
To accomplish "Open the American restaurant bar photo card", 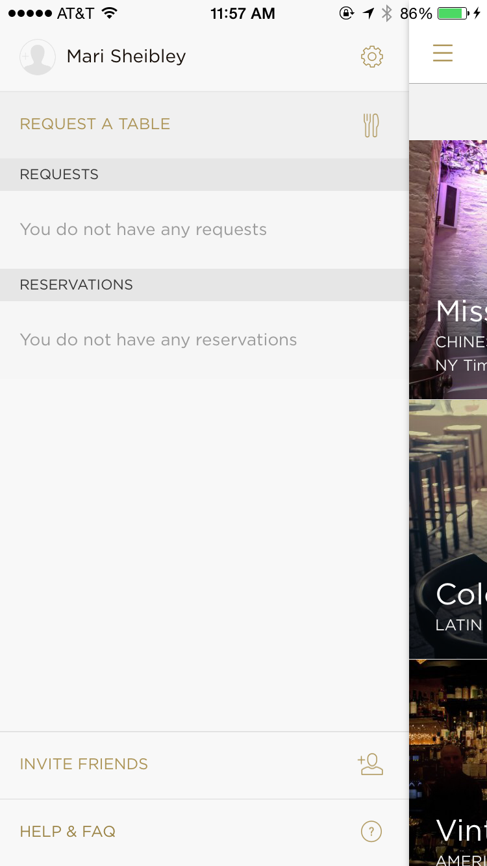I will 448,763.
